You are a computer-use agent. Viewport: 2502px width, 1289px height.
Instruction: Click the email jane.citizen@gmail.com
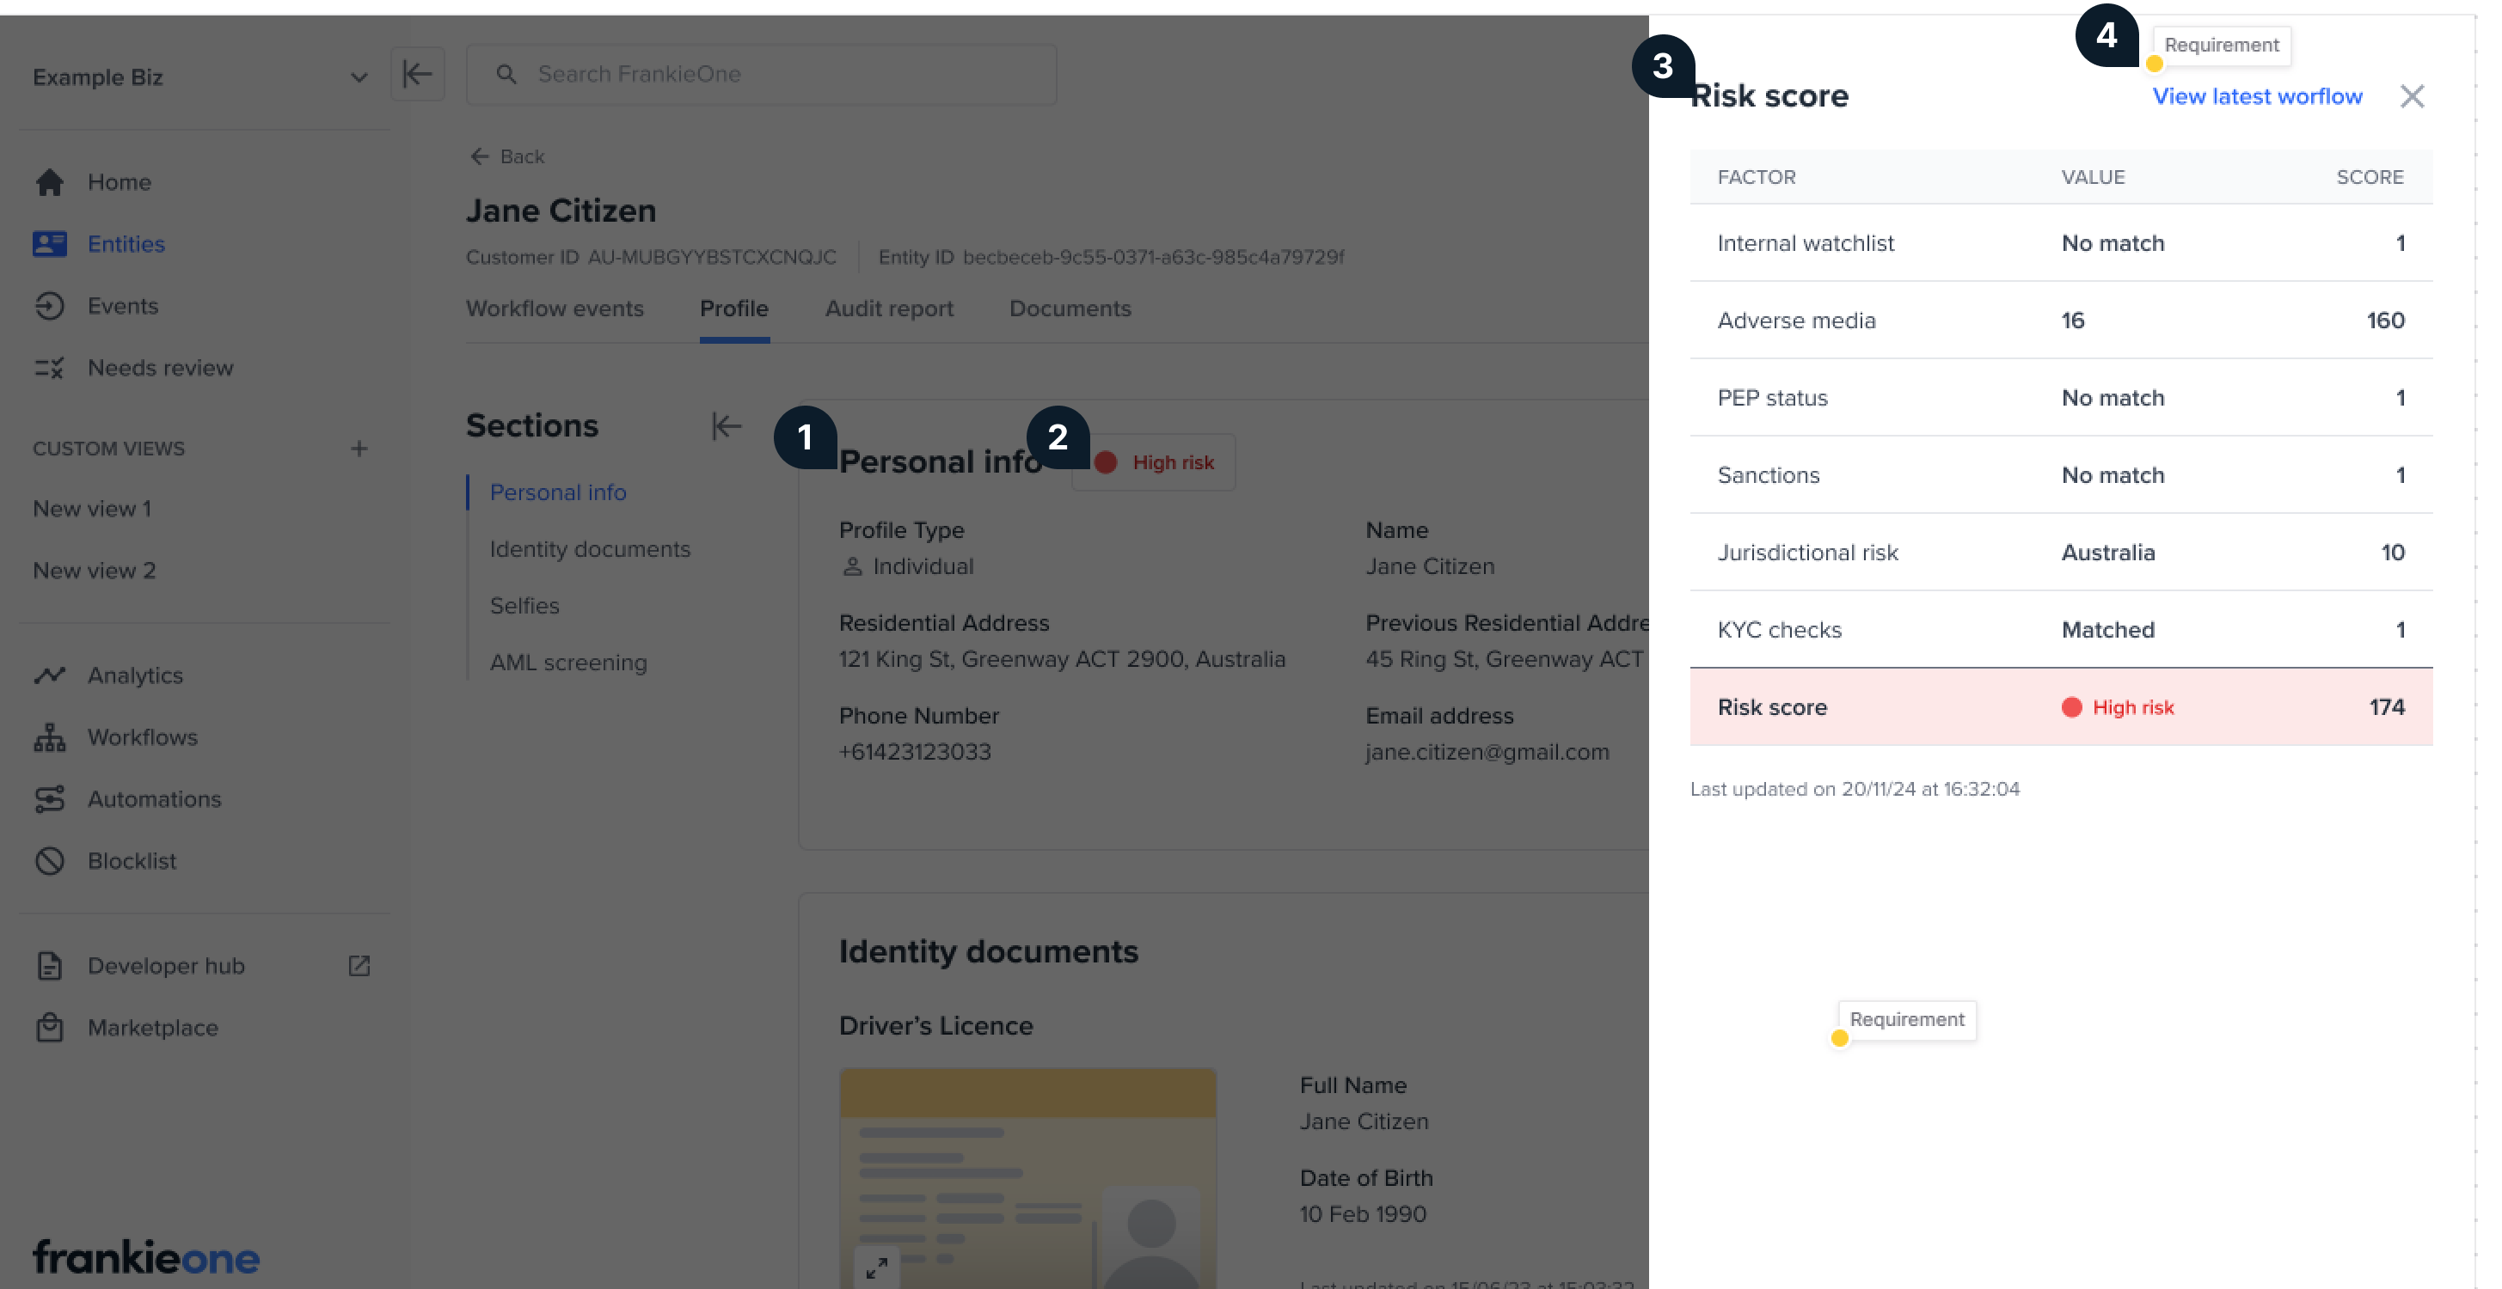pos(1487,752)
